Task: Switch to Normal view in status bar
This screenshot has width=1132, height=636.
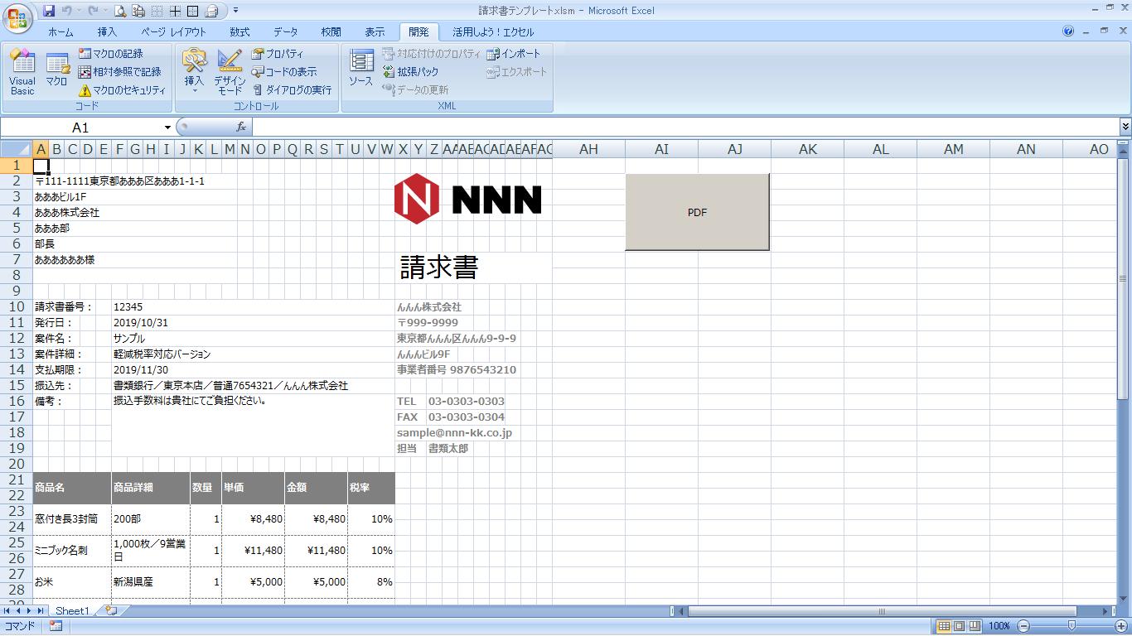Action: coord(944,626)
